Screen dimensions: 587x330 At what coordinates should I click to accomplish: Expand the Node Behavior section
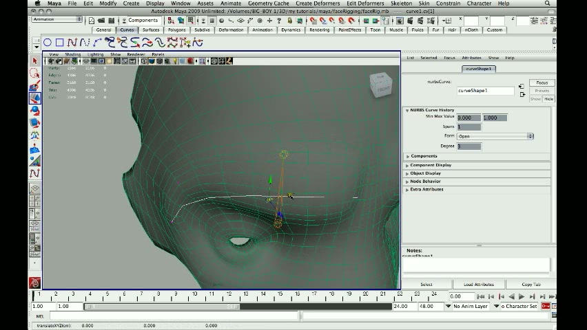(x=407, y=181)
